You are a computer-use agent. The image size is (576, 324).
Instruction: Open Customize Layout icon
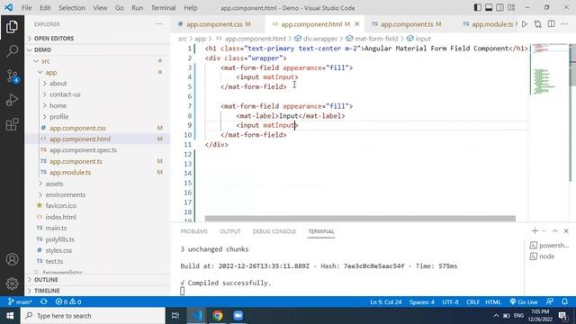511,8
